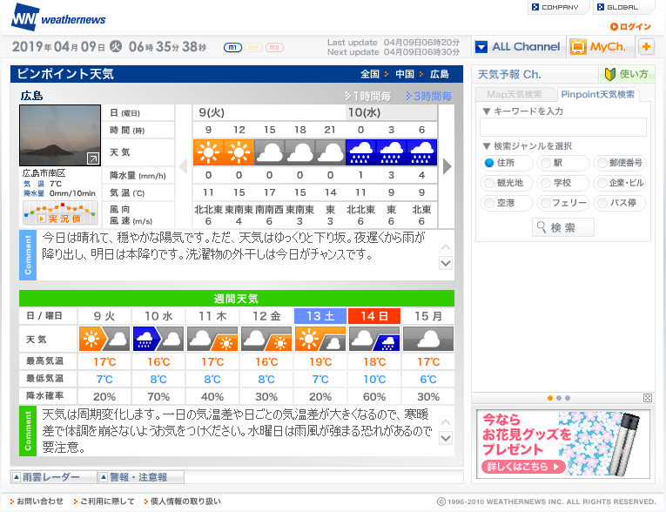The width and height of the screenshot is (666, 512).
Task: Click the sunny icon at 12 o'clock
Action: pos(239,152)
